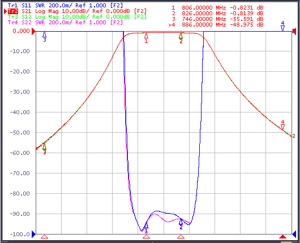Image resolution: width=300 pixels, height=243 pixels.
Task: Click blue reference arrow at bottom right
Action: (294, 234)
